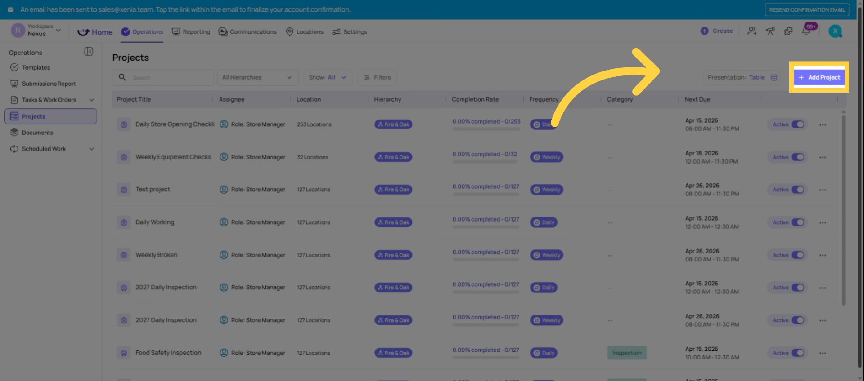This screenshot has width=864, height=381.
Task: Toggle Active switch for first 2027 Daily Inspection (Daily)
Action: click(798, 288)
